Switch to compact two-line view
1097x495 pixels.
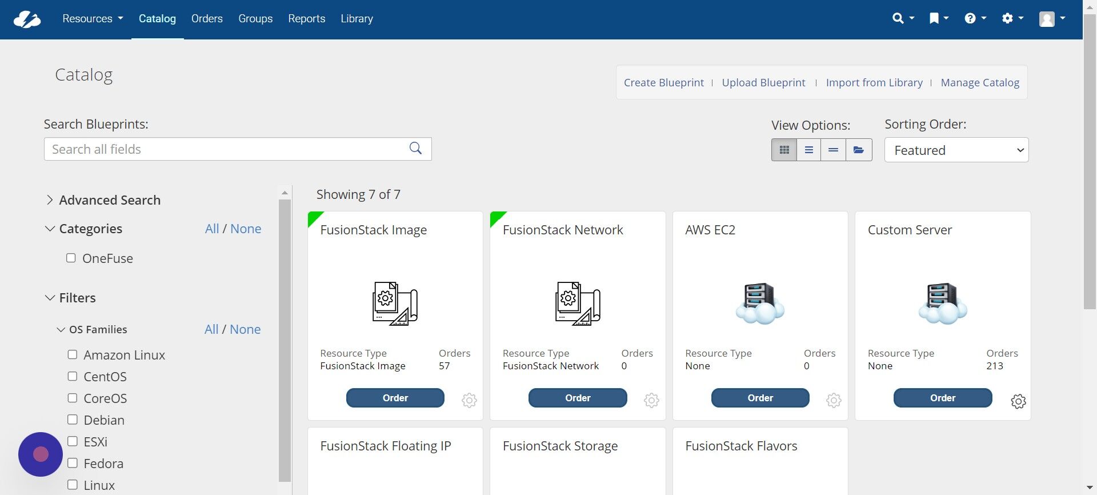tap(833, 150)
